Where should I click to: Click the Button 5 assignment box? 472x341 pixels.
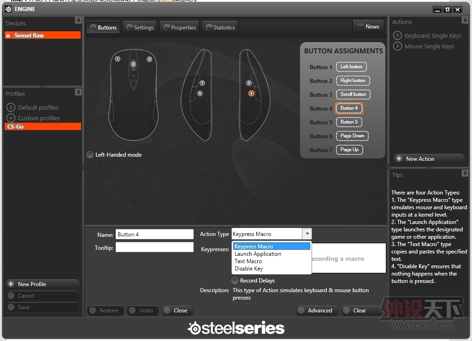349,122
